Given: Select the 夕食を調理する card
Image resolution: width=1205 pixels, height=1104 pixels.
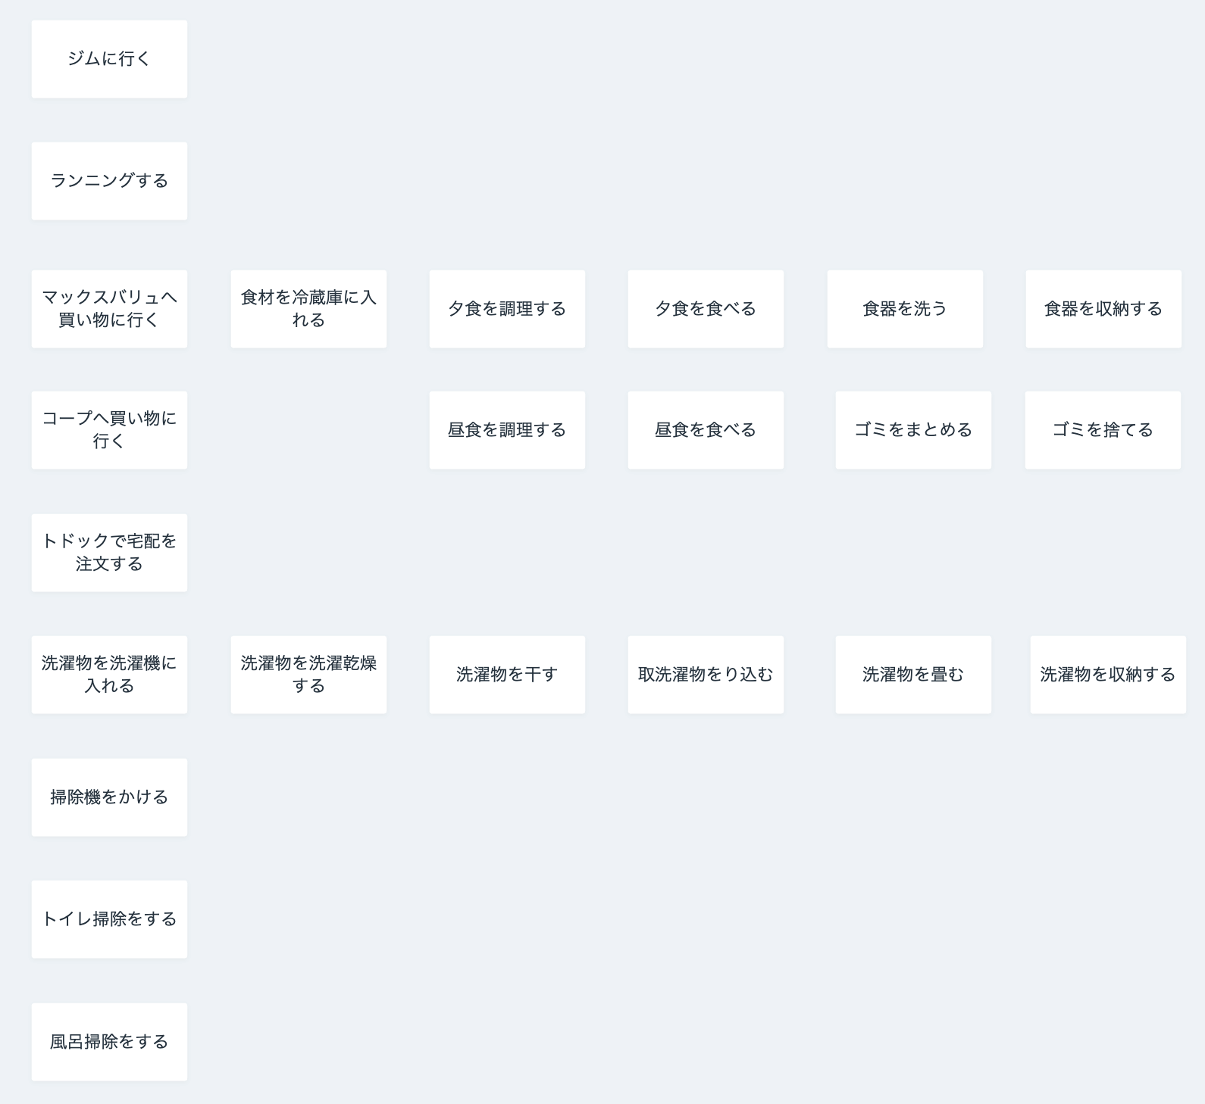Looking at the screenshot, I should pyautogui.click(x=507, y=309).
